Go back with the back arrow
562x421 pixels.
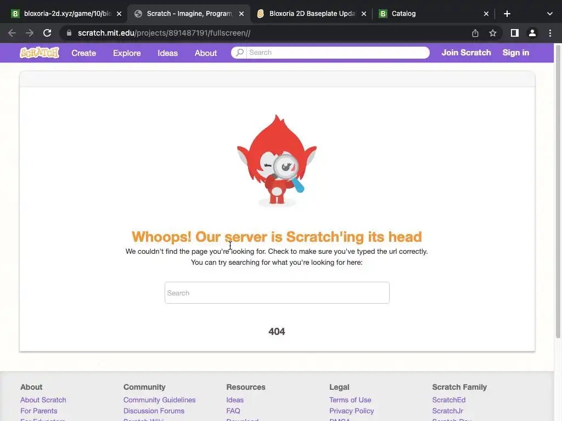12,33
